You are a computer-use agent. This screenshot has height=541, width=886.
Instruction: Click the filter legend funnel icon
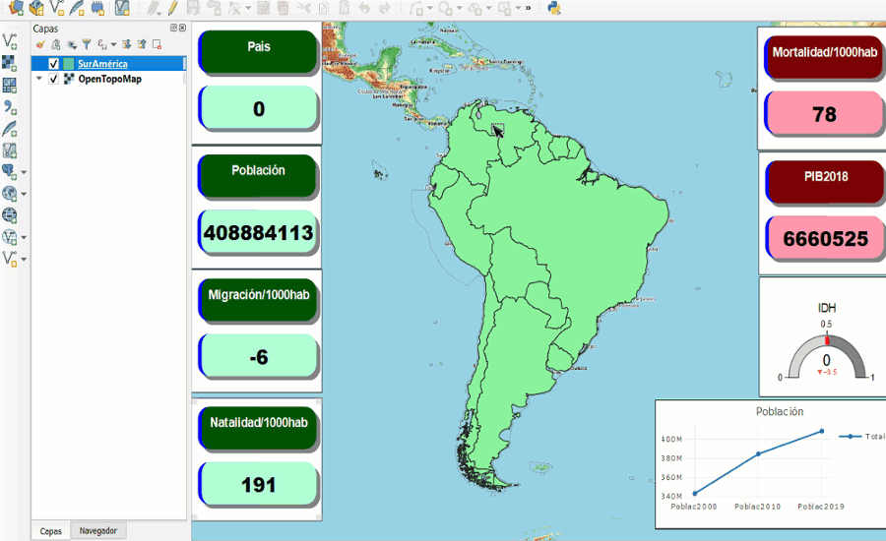coord(86,44)
